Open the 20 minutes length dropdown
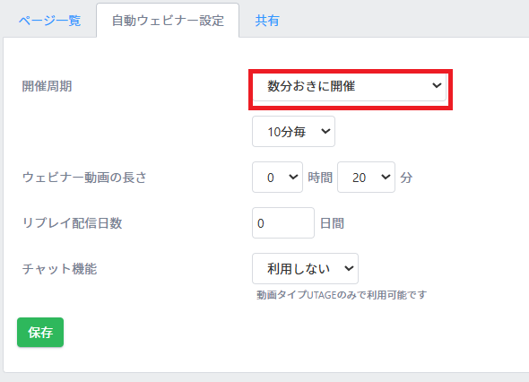 [366, 178]
